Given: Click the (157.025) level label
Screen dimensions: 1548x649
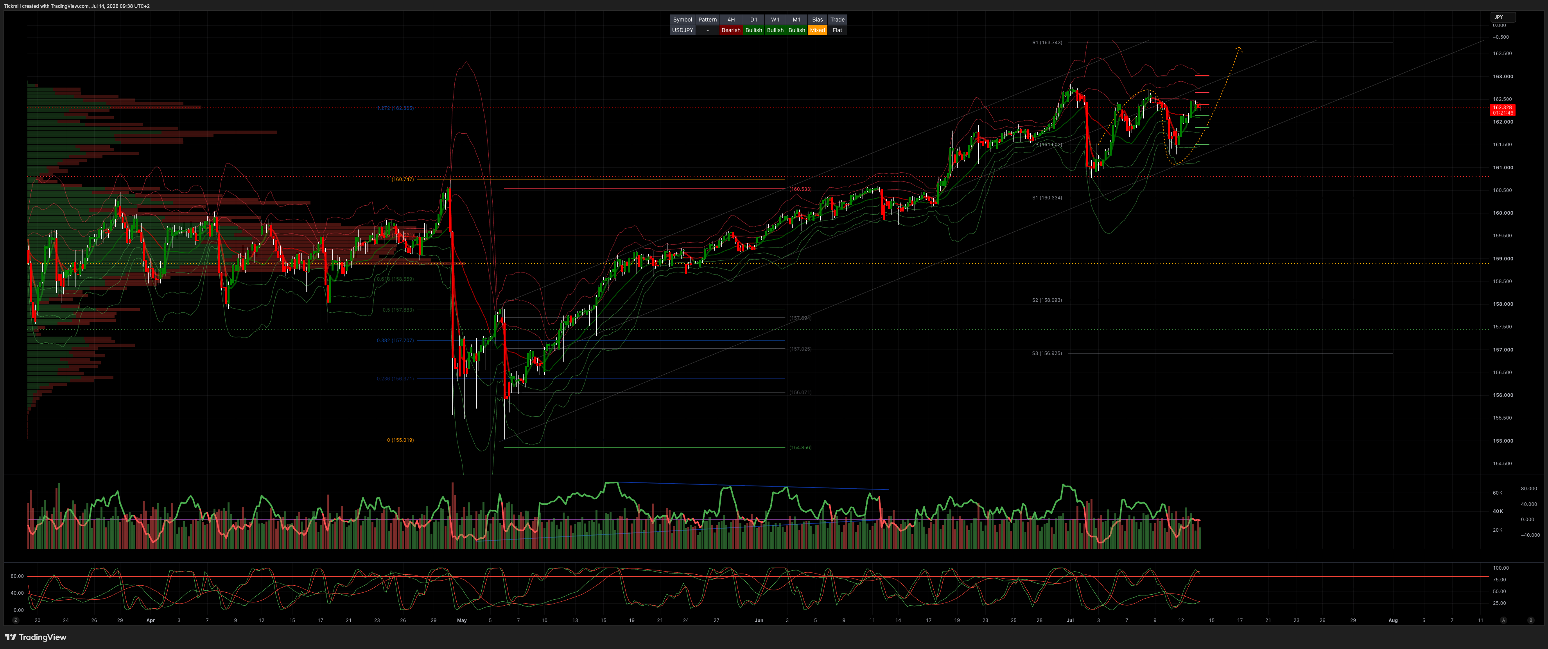Looking at the screenshot, I should pyautogui.click(x=800, y=349).
